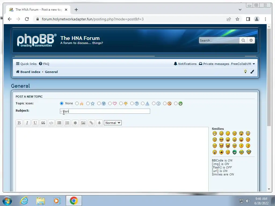
Task: Click The HNA Forum site title
Action: click(80, 38)
